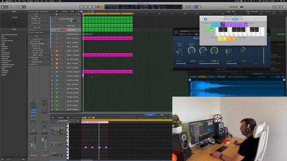Open Time Quantize note value dropdown
Viewport: 287px width, 161px height.
[58, 130]
